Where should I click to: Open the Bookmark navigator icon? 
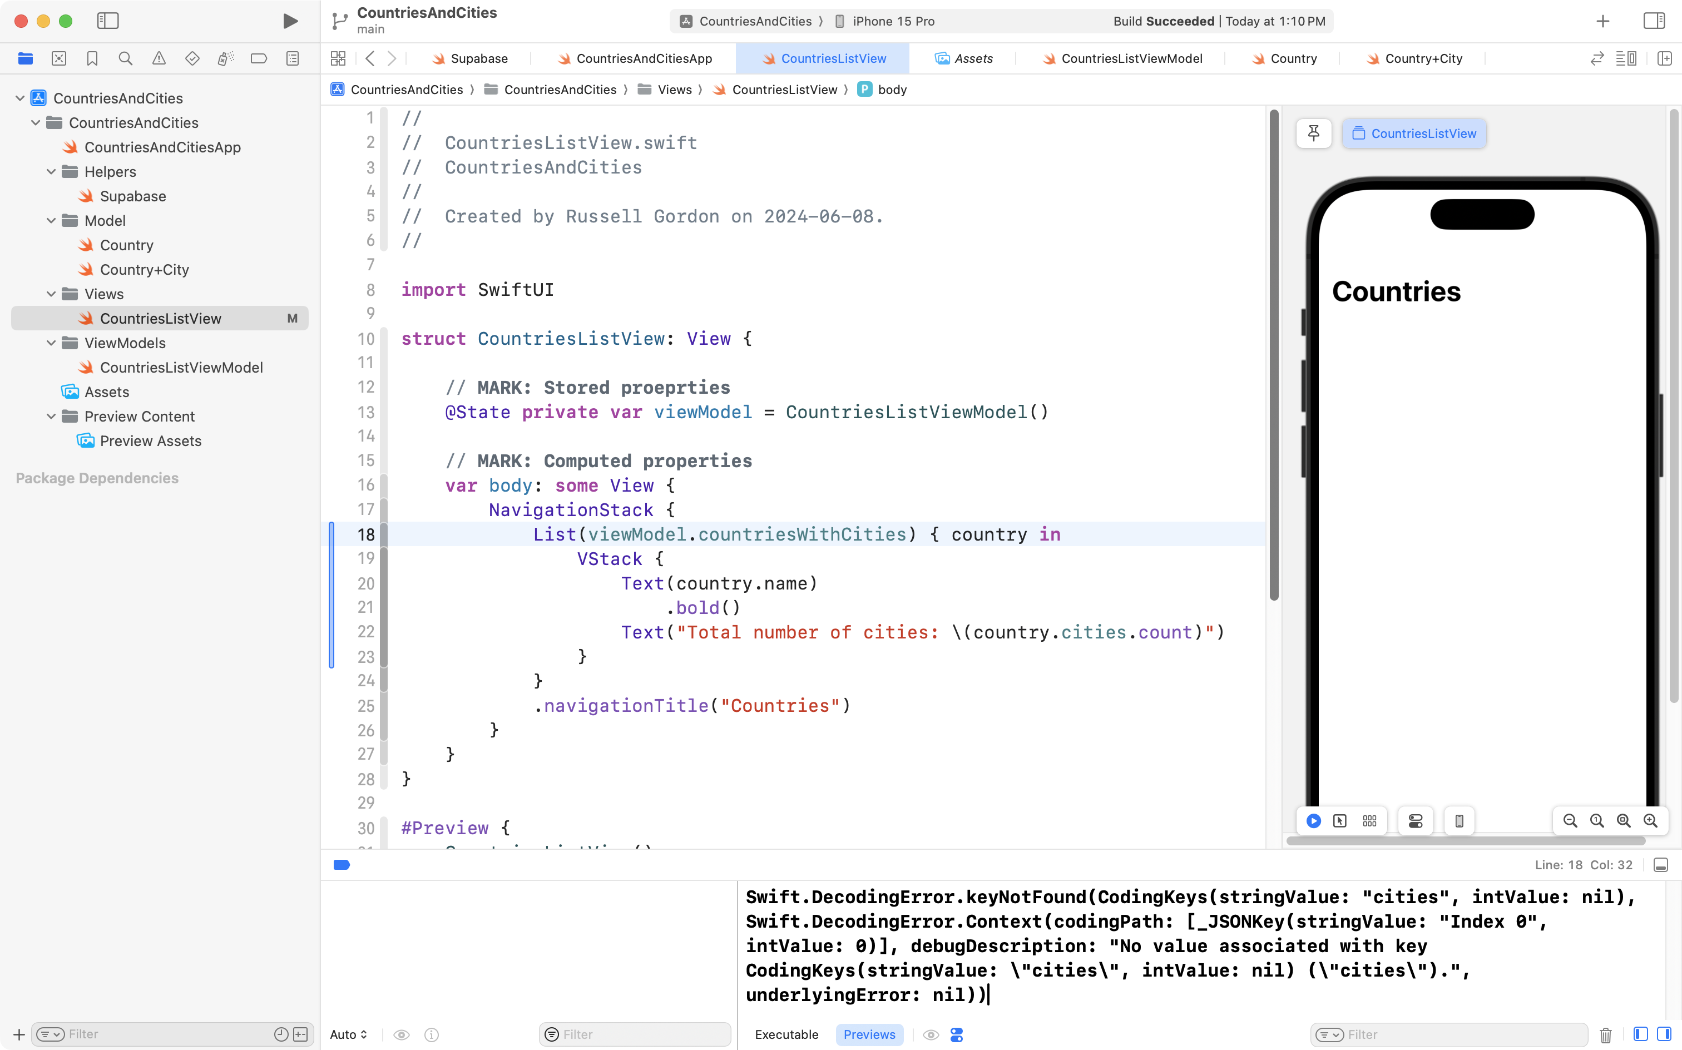point(92,58)
